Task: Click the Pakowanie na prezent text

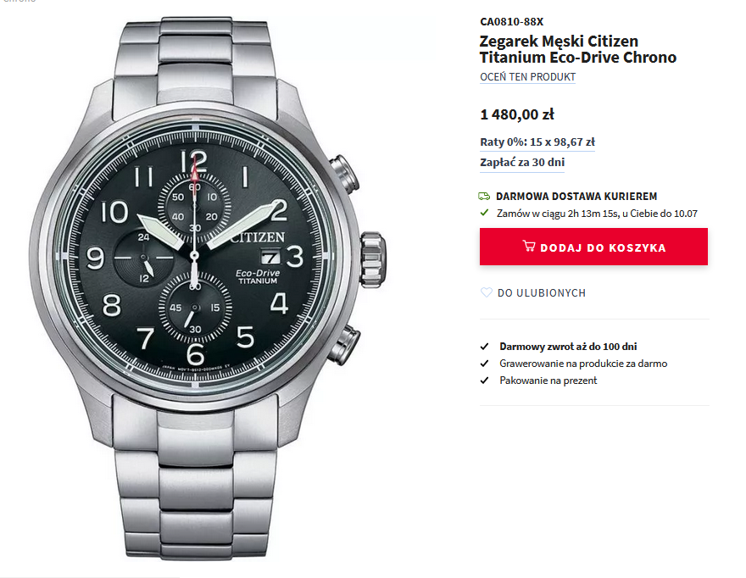Action: pos(548,381)
